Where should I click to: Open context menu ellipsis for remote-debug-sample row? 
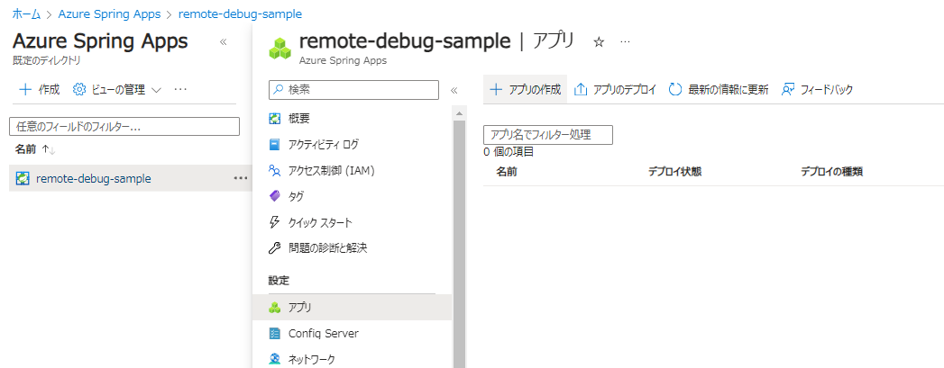pos(241,178)
